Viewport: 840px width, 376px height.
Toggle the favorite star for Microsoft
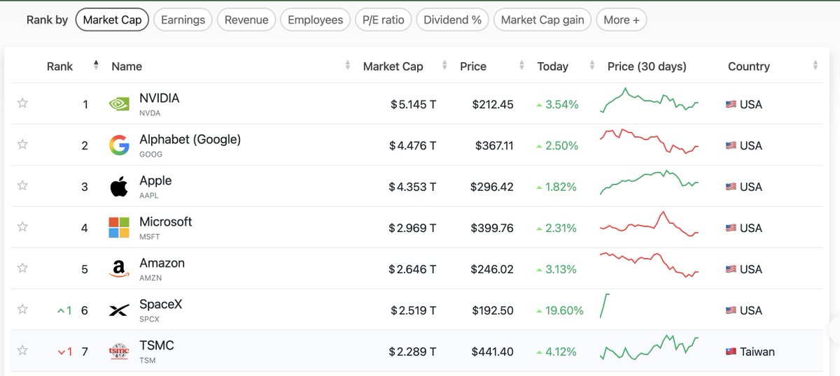pyautogui.click(x=22, y=227)
